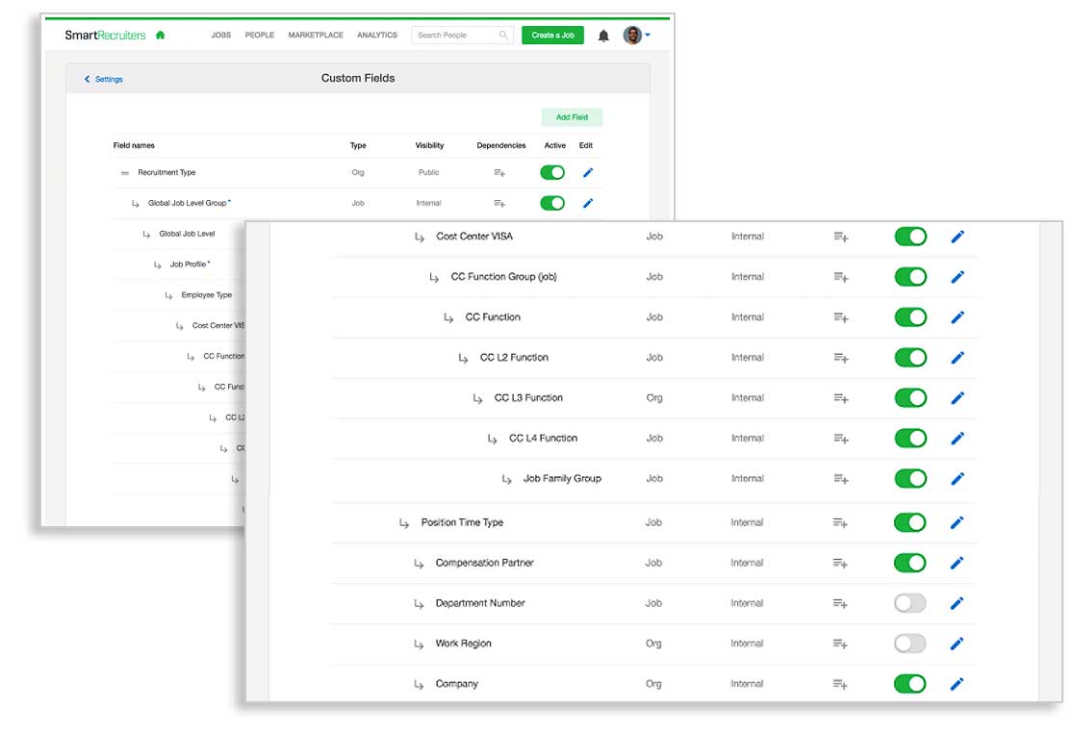Disable the Position Time Type toggle
The image size is (1074, 756).
[909, 522]
